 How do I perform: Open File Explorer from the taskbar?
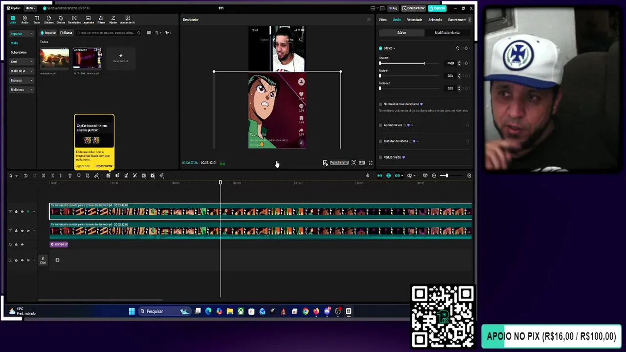230,311
